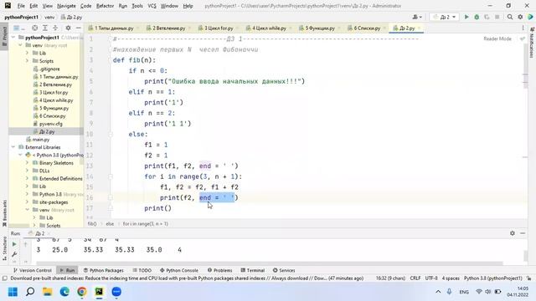Image resolution: width=536 pixels, height=301 pixels.
Task: Collapse External Libraries node
Action: pos(13,147)
